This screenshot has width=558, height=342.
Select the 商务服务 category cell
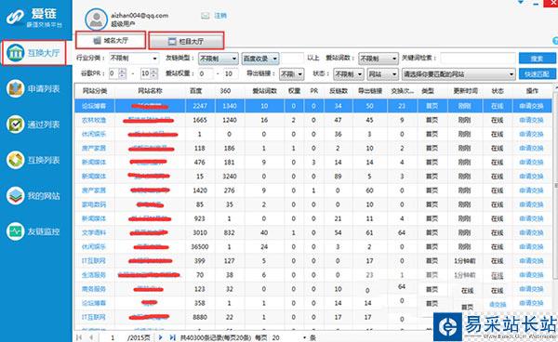tap(94, 289)
